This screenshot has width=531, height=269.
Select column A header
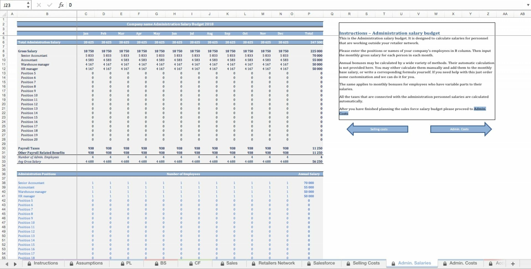coord(12,14)
